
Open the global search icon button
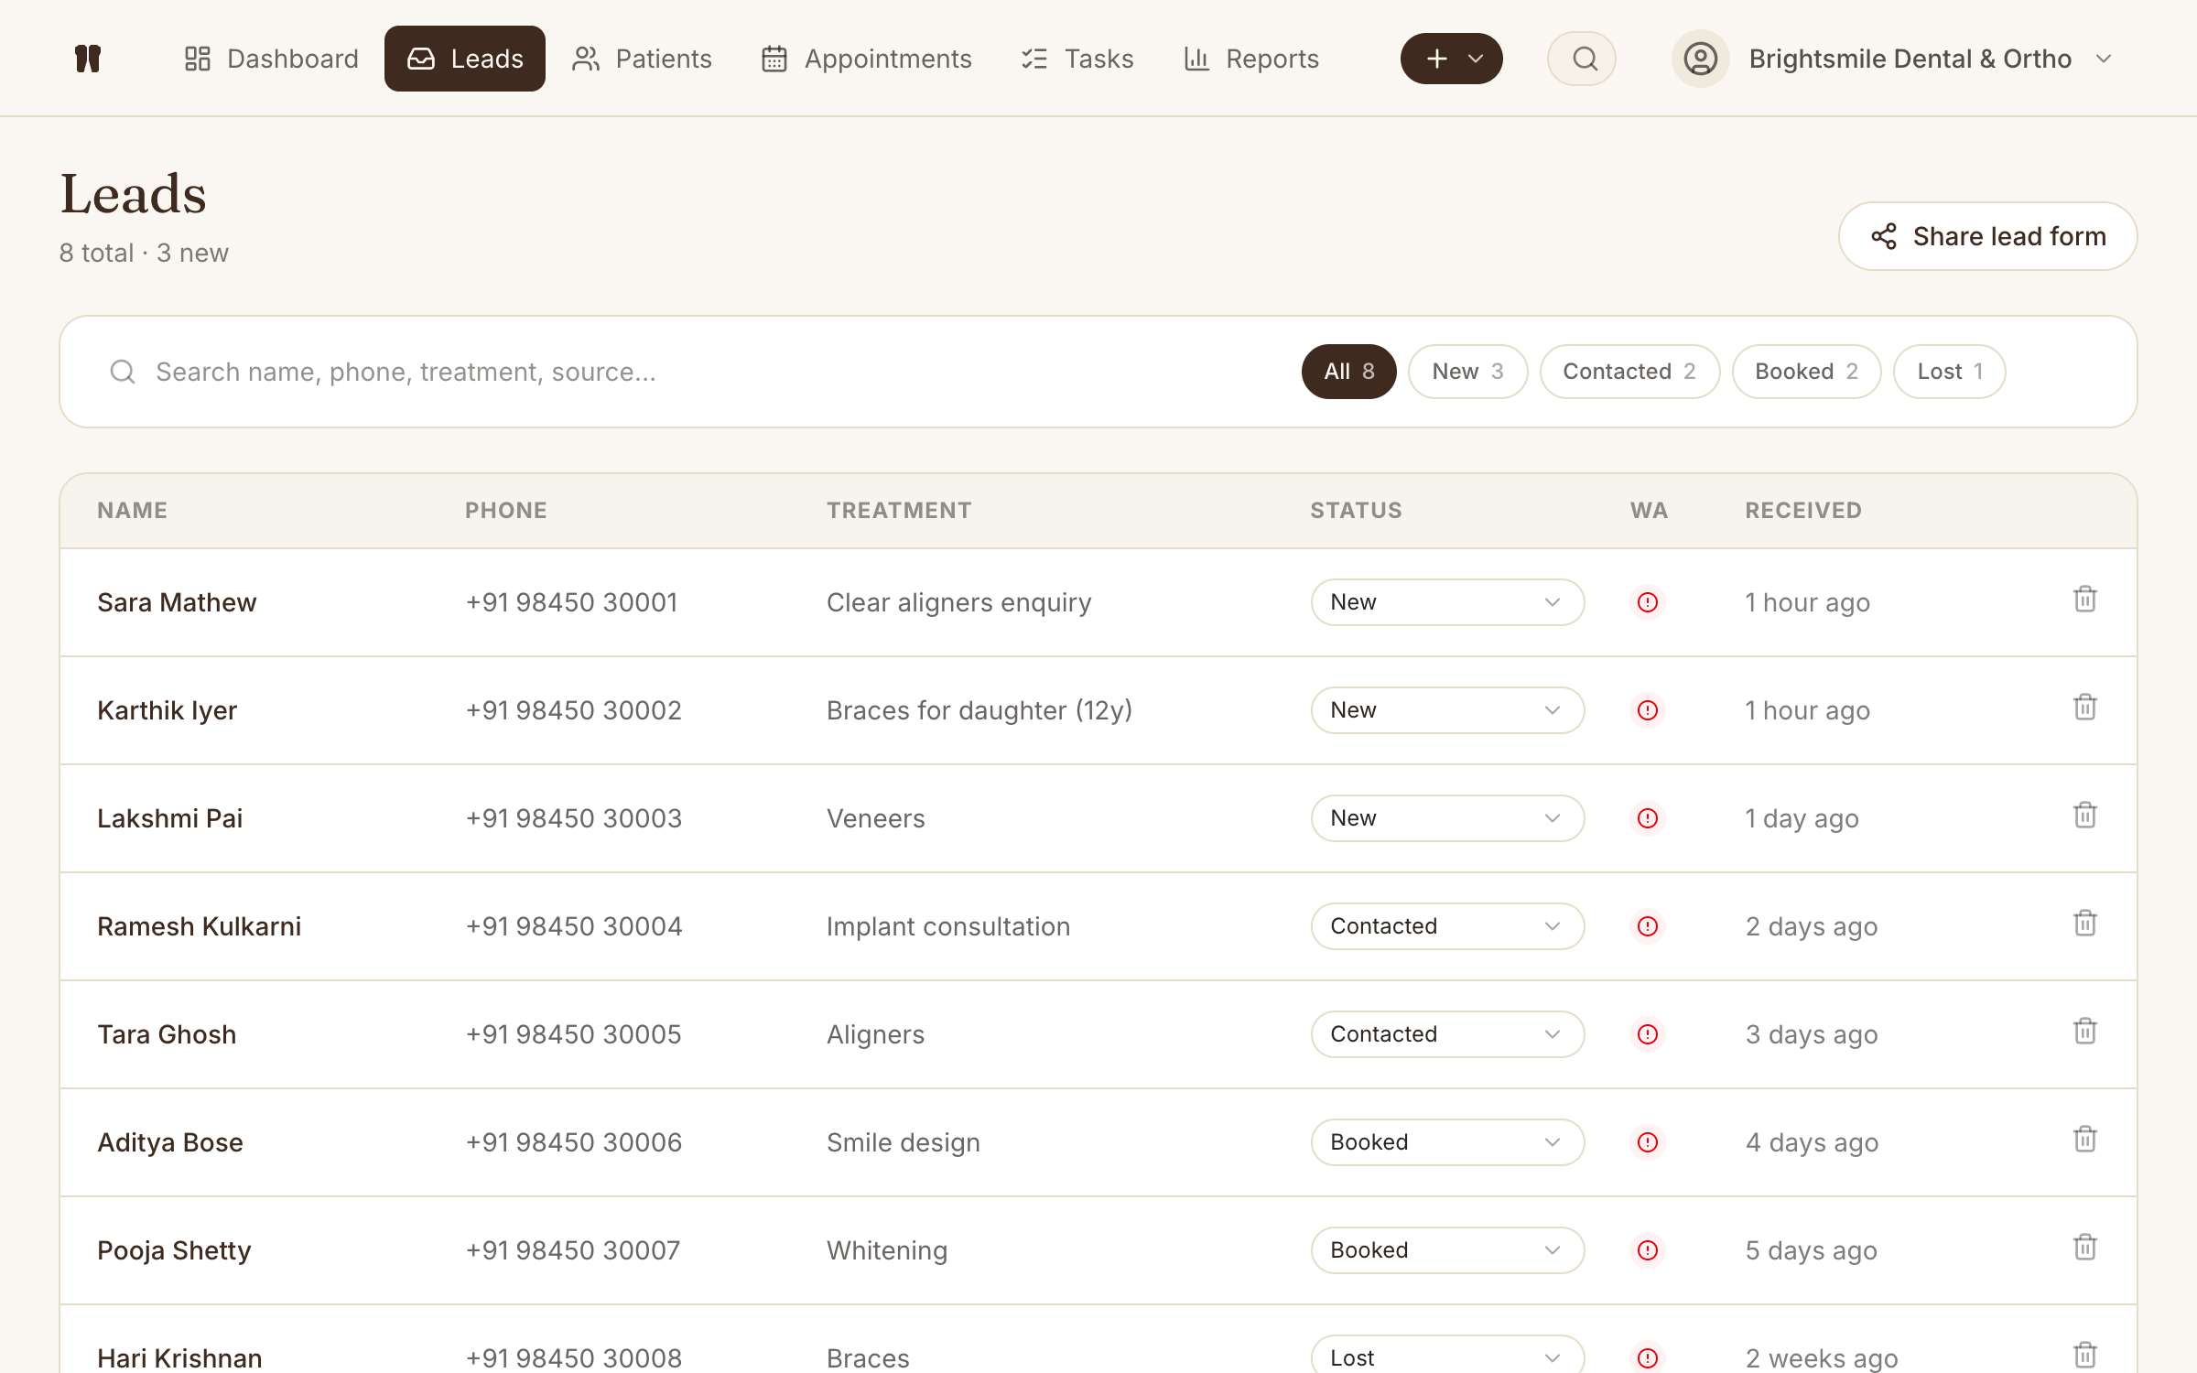[x=1582, y=59]
